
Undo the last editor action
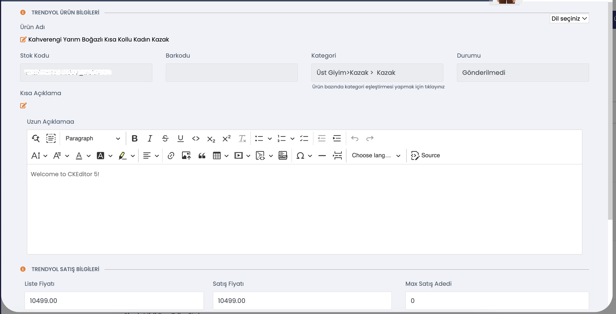[x=355, y=138]
